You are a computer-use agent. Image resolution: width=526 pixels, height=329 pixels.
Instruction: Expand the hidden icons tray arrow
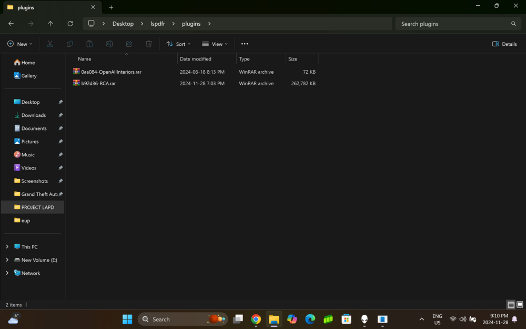click(x=421, y=319)
